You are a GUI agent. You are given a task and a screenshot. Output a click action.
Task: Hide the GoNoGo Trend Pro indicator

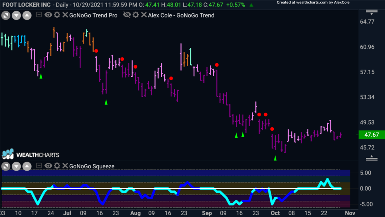point(48,15)
